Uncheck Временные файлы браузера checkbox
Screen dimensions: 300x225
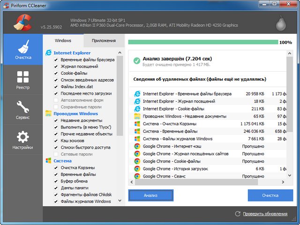[56, 60]
